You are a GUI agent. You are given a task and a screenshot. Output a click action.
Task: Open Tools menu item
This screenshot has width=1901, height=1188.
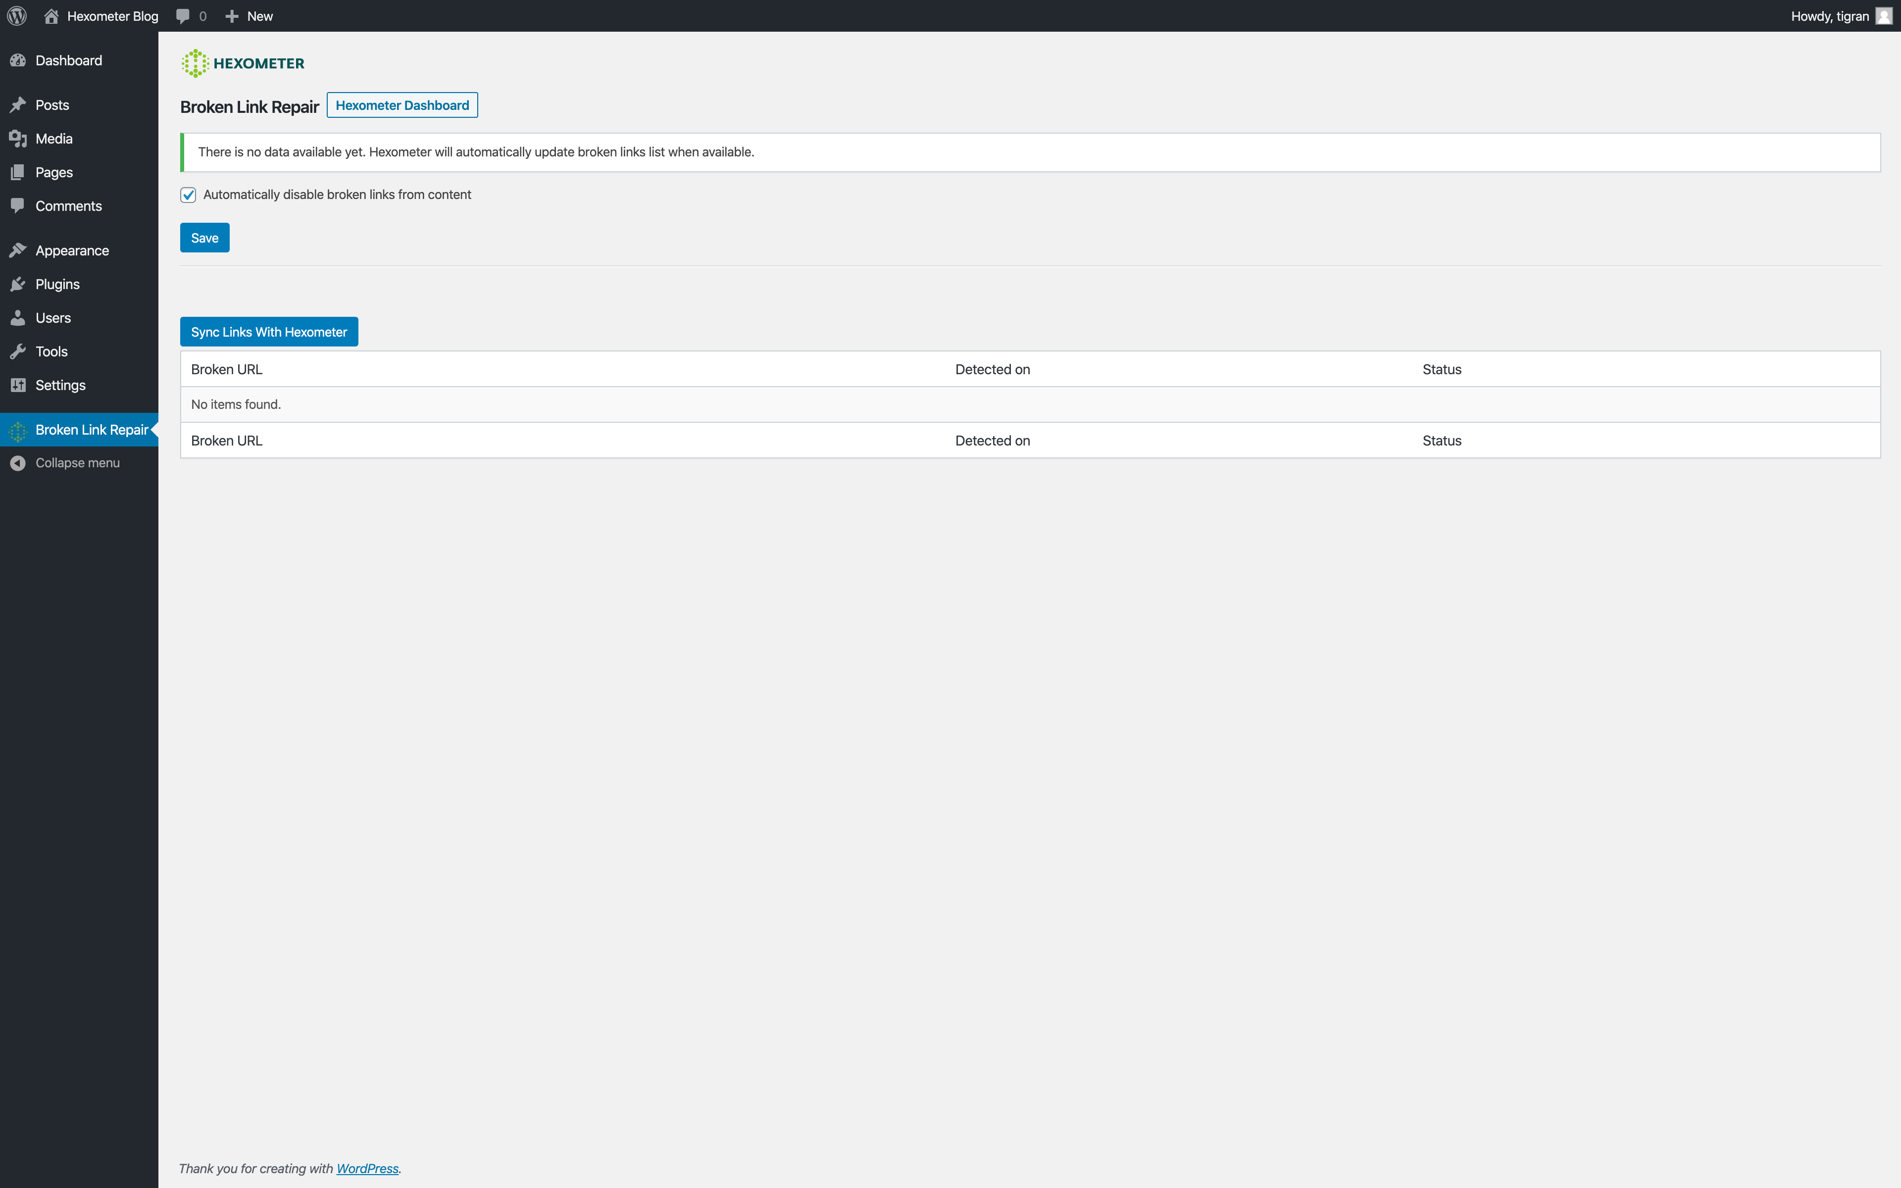pos(79,352)
